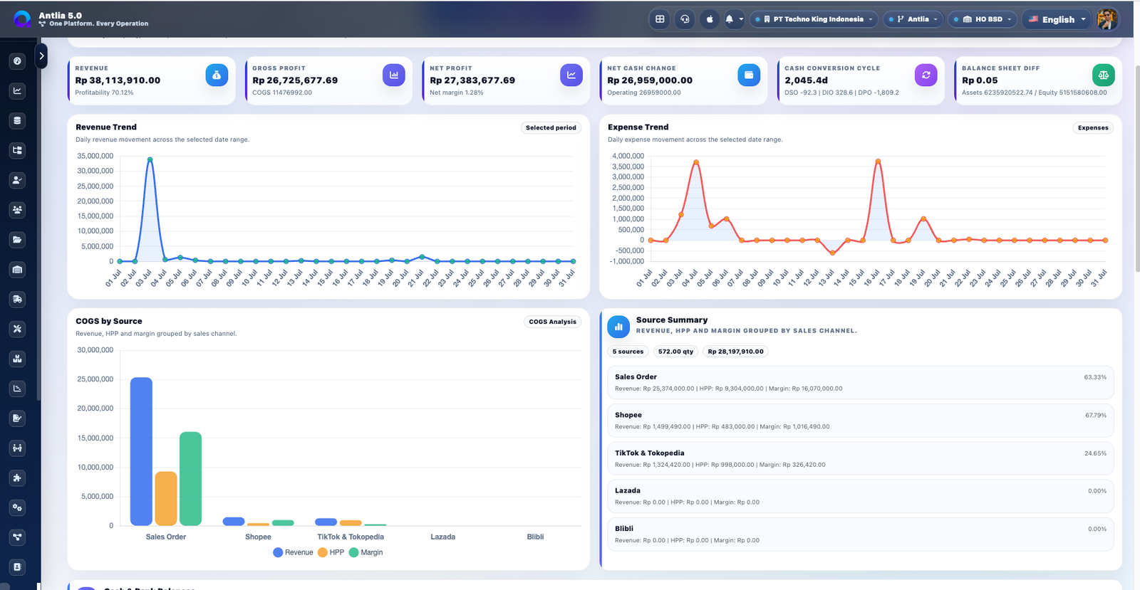Open the Antlia branch dropdown
Viewport: 1140px width, 590px height.
913,19
